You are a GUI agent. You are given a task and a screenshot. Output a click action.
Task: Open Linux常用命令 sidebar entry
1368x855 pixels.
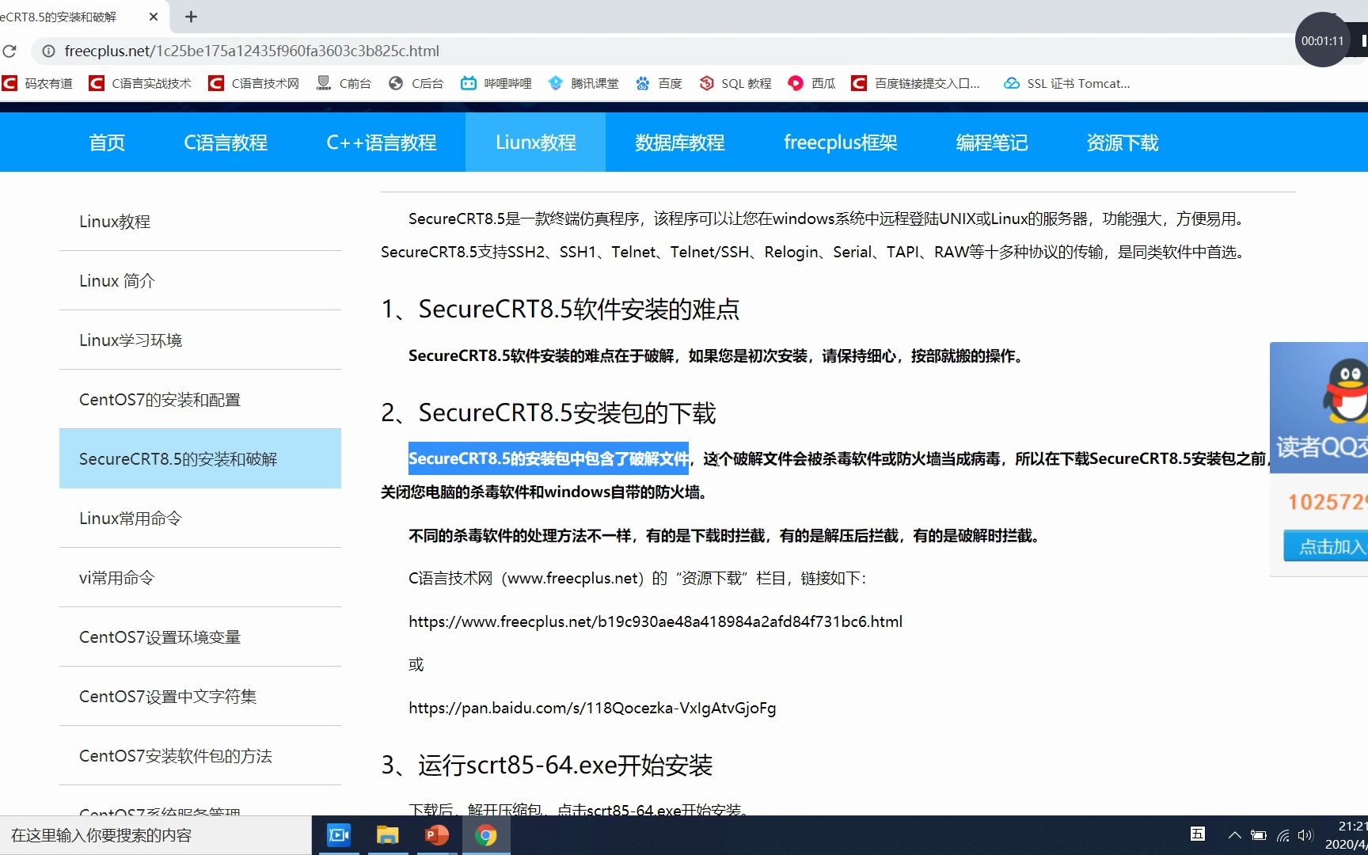pos(200,519)
